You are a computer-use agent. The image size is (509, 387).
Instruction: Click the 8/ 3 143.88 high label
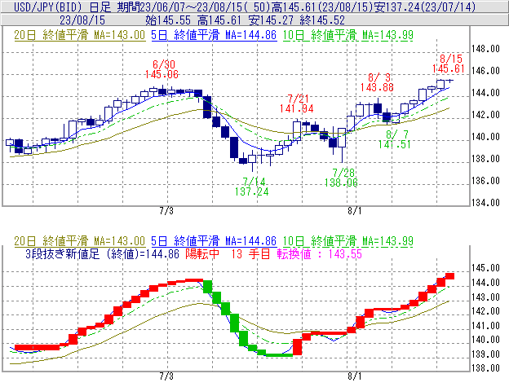(x=377, y=82)
